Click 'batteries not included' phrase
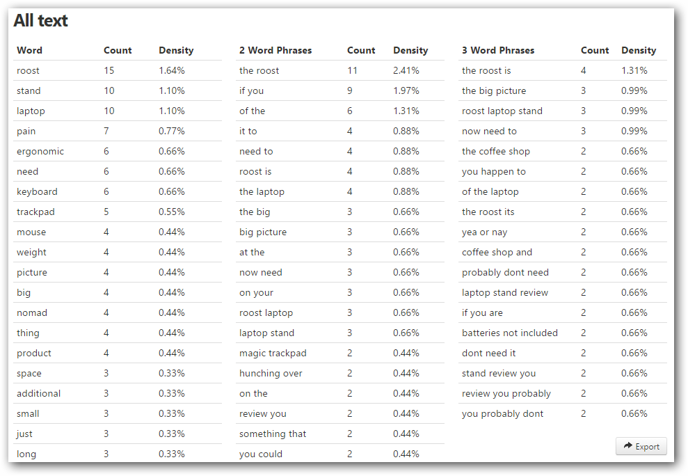This screenshot has height=476, width=688. click(x=510, y=333)
